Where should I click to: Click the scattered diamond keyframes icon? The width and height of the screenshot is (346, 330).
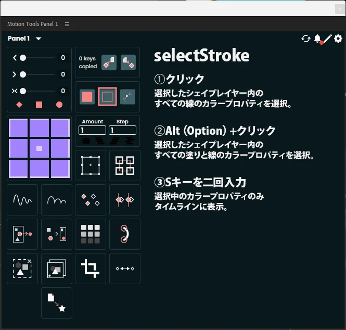click(91, 200)
